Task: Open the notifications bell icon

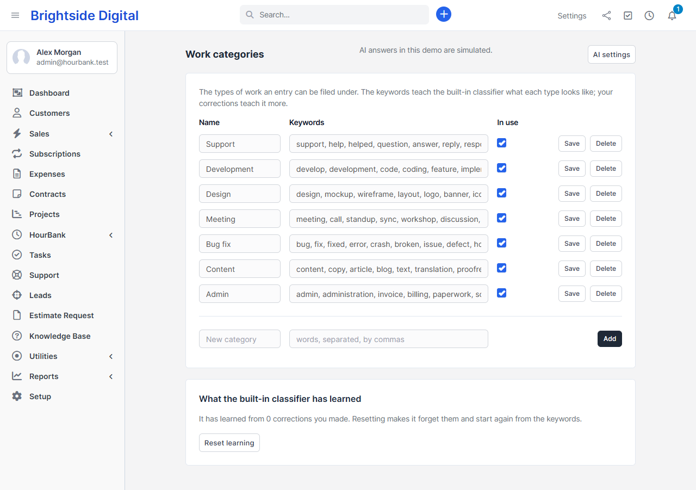Action: pyautogui.click(x=672, y=16)
